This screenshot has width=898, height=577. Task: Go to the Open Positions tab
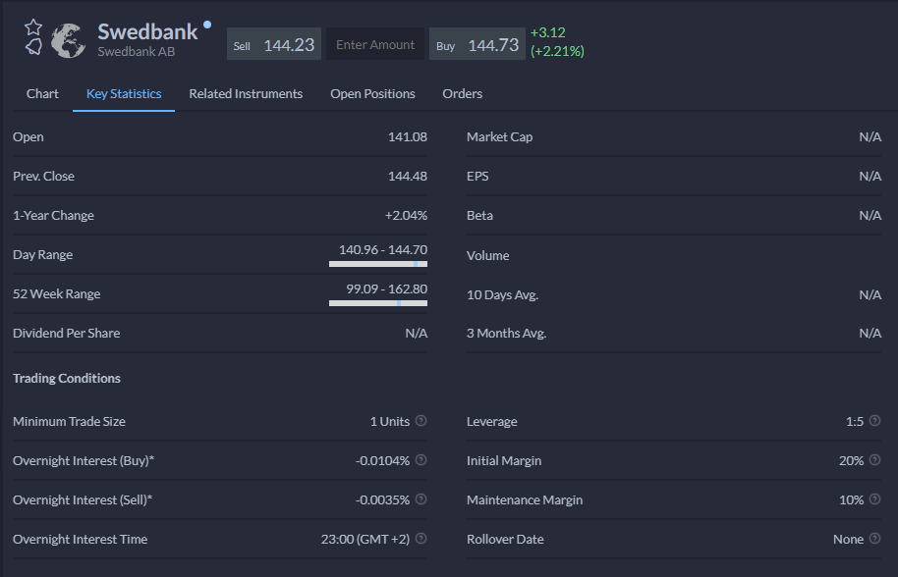pyautogui.click(x=372, y=94)
